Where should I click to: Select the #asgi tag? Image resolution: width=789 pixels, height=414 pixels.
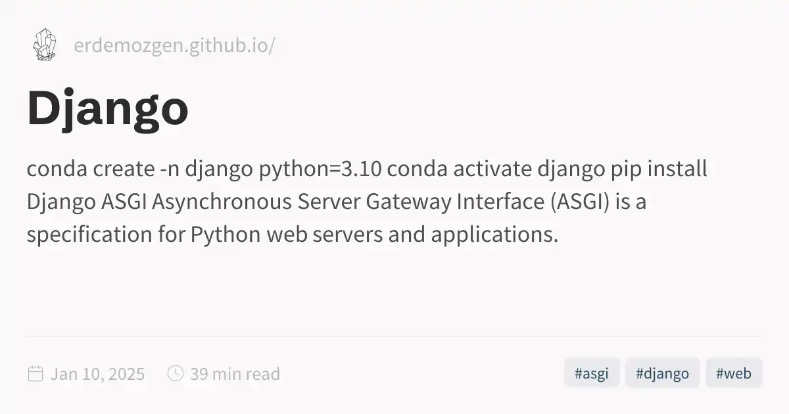591,373
